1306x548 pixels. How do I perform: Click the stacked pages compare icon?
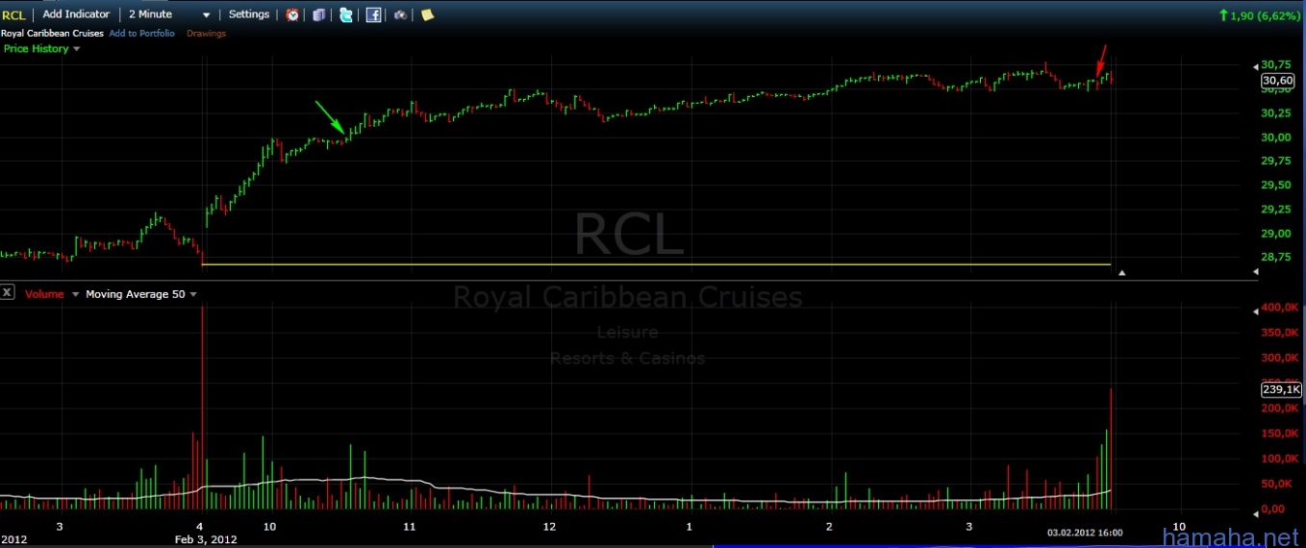[x=319, y=14]
